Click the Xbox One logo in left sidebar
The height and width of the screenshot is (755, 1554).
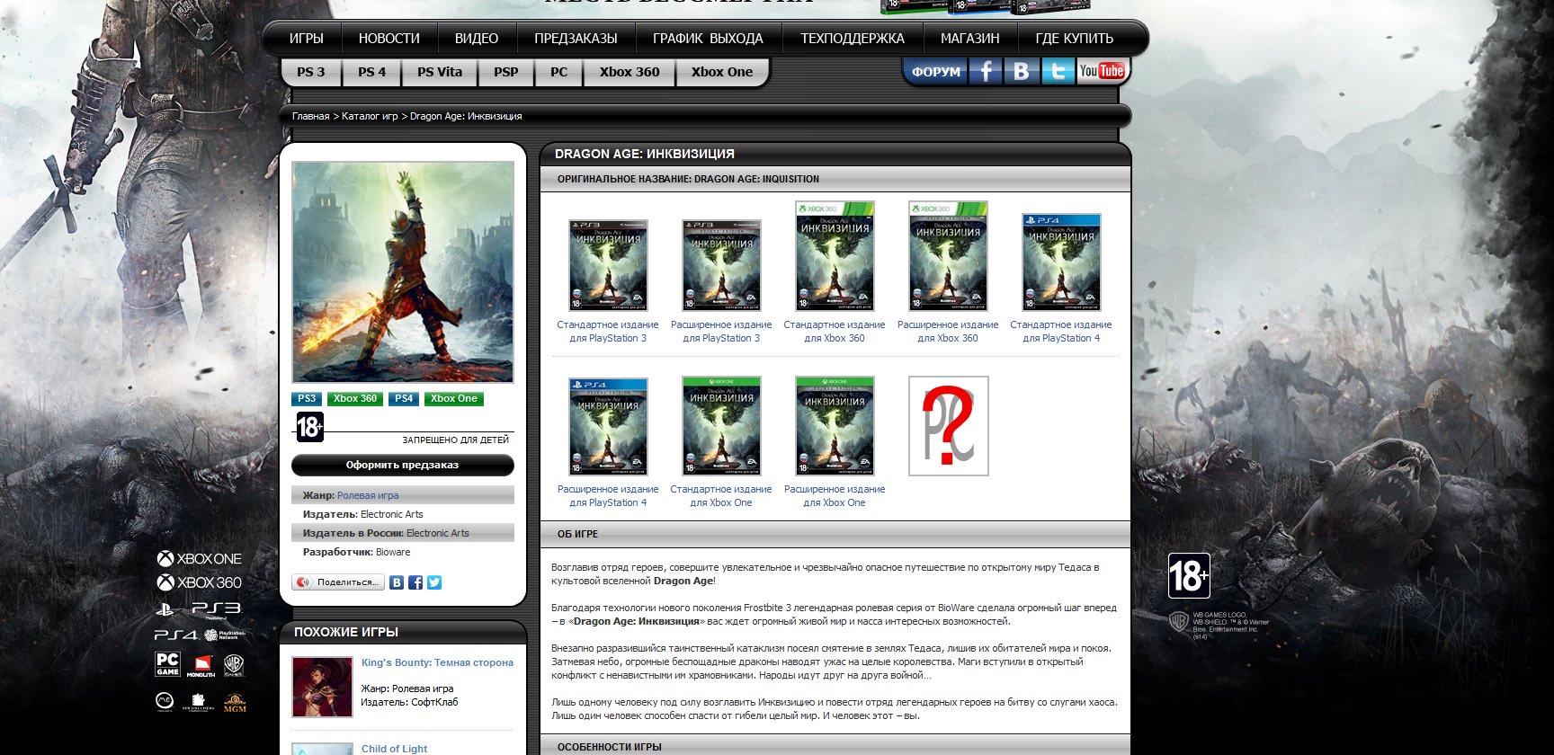[199, 558]
